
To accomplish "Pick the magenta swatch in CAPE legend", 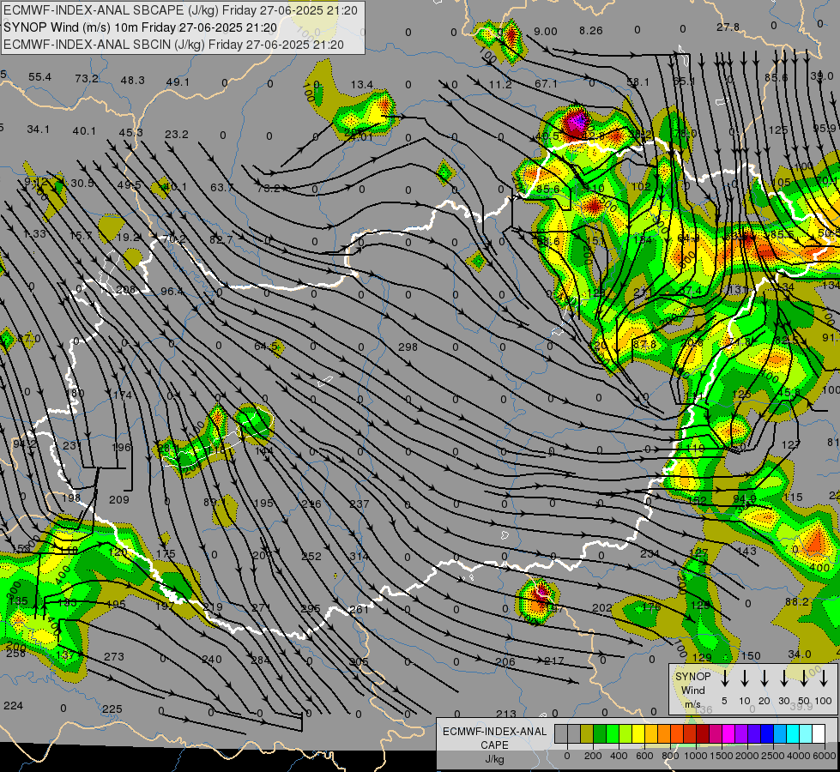I will point(728,734).
